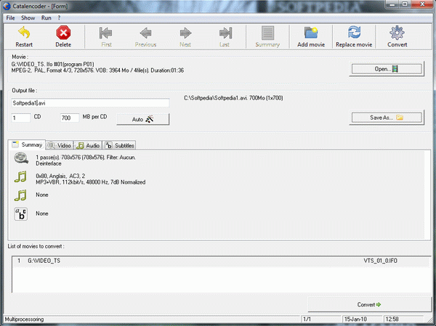Click the film reel video summary icon

click(21, 158)
